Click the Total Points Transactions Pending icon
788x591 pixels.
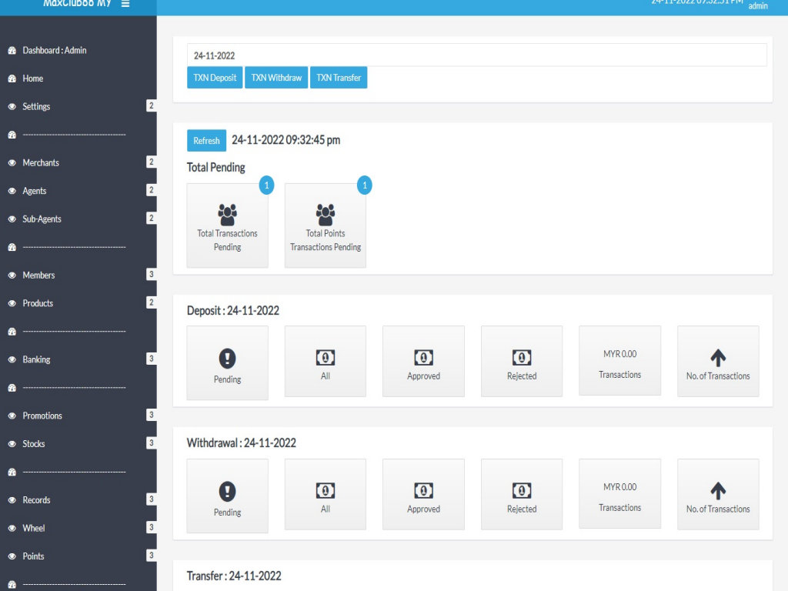coord(326,214)
